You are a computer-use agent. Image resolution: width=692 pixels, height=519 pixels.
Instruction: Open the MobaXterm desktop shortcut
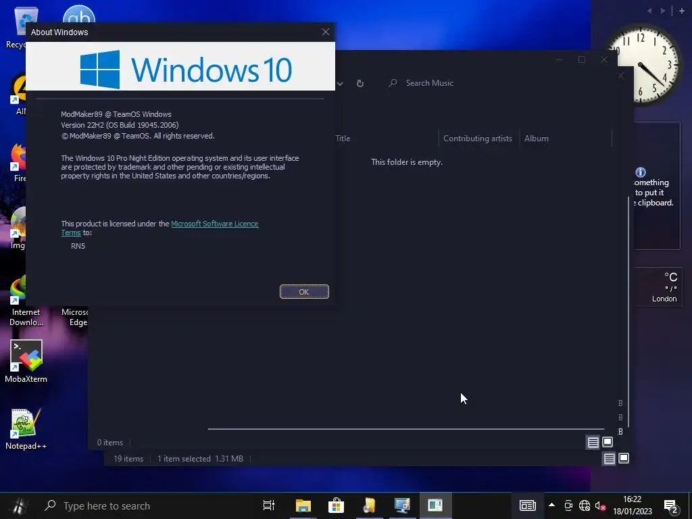coord(26,361)
